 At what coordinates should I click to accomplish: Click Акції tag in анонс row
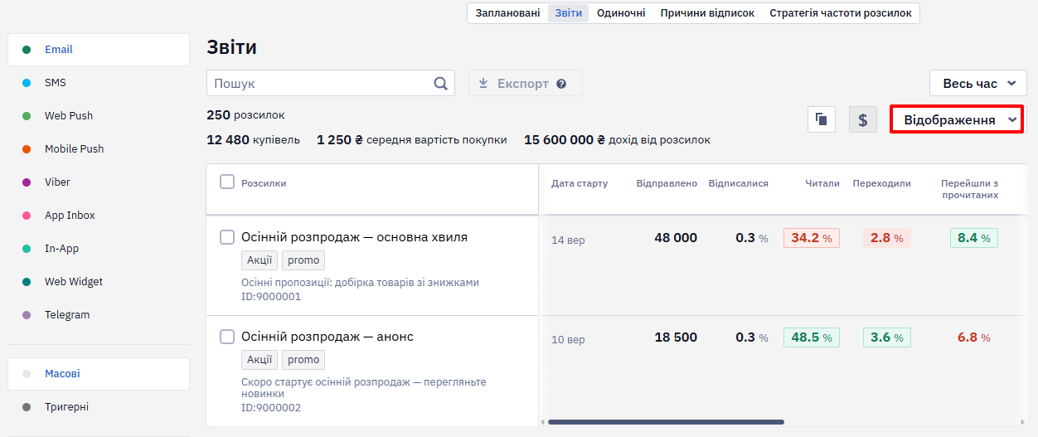pos(259,360)
